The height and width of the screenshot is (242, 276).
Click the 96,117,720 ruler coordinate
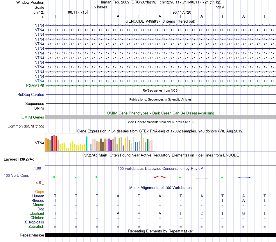coord(182,12)
